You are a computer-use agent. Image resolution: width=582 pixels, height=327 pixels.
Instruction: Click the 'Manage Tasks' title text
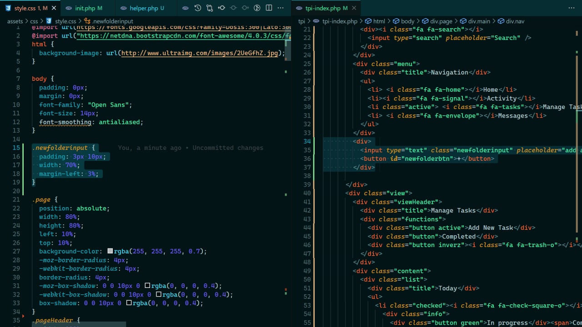pos(453,210)
